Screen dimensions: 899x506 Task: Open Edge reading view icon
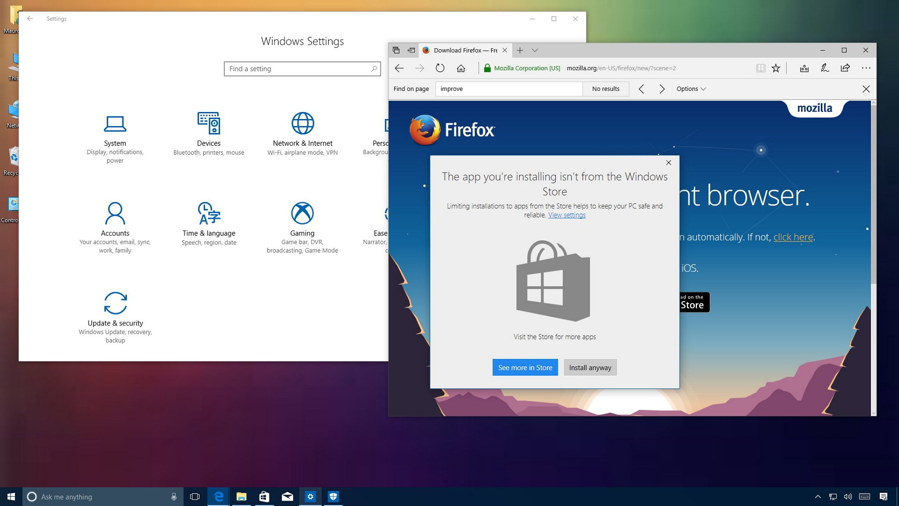(x=760, y=68)
